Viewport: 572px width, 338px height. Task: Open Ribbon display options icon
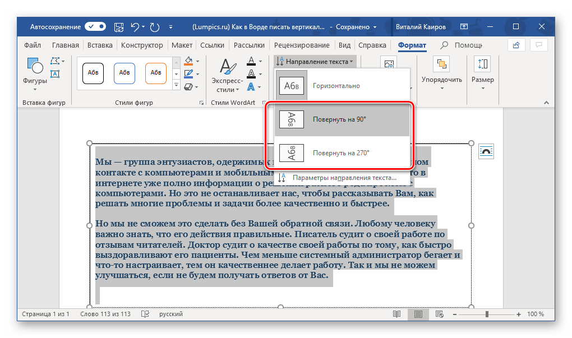point(464,26)
